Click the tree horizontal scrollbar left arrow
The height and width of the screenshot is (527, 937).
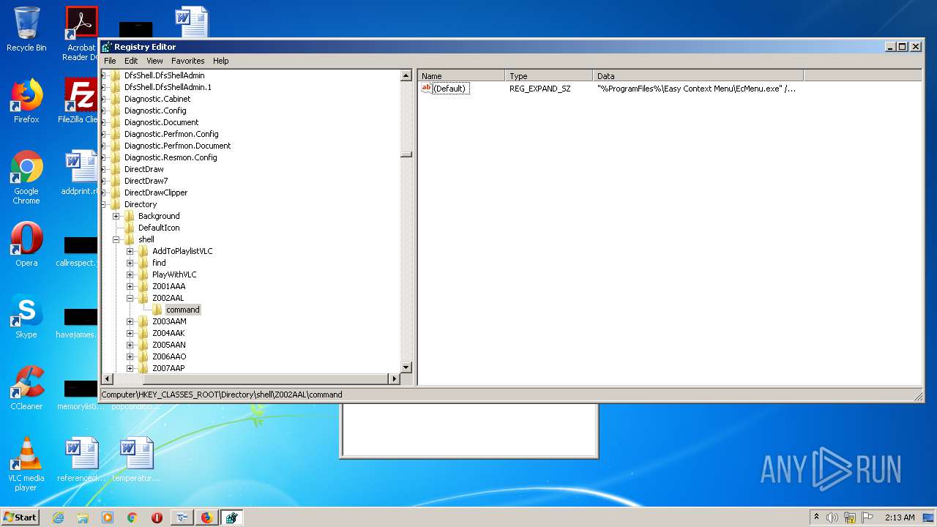coord(107,378)
